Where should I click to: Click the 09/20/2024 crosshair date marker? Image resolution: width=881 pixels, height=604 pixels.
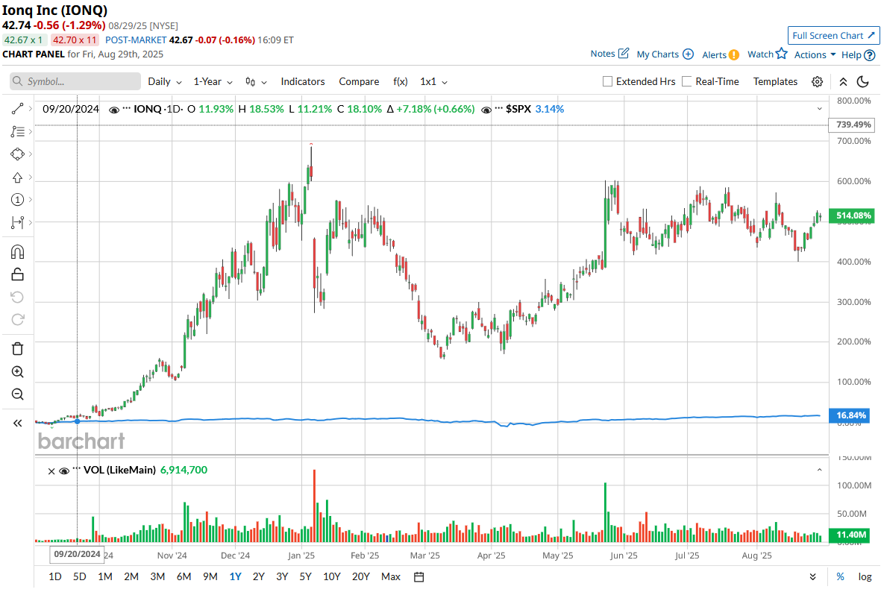pyautogui.click(x=77, y=554)
